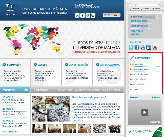Open the UMA LinkedIn icon
The width and height of the screenshot is (164, 137).
(x=149, y=47)
